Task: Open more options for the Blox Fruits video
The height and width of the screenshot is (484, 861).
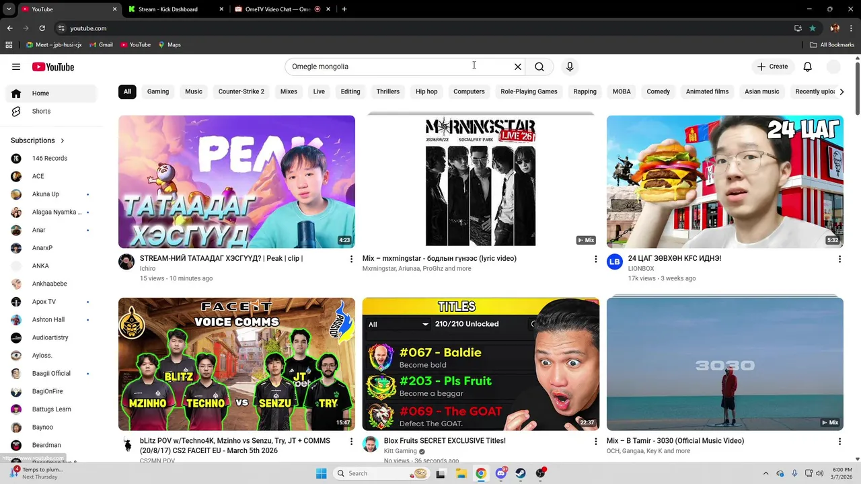Action: point(595,442)
